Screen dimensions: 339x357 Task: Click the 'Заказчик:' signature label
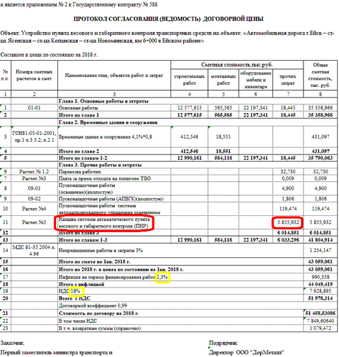[12, 343]
